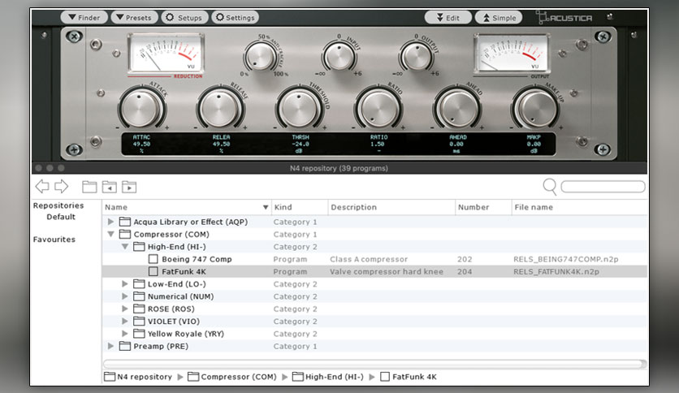Click the folder with left arrow icon
Screen dimensions: 679x393
pos(109,187)
